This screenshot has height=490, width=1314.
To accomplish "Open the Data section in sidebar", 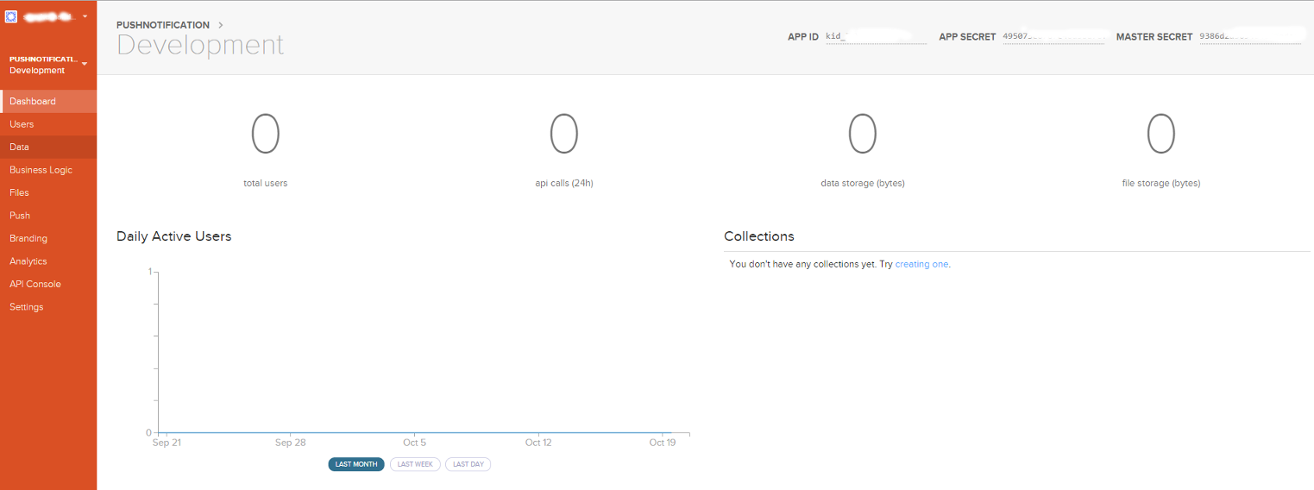I will [48, 147].
